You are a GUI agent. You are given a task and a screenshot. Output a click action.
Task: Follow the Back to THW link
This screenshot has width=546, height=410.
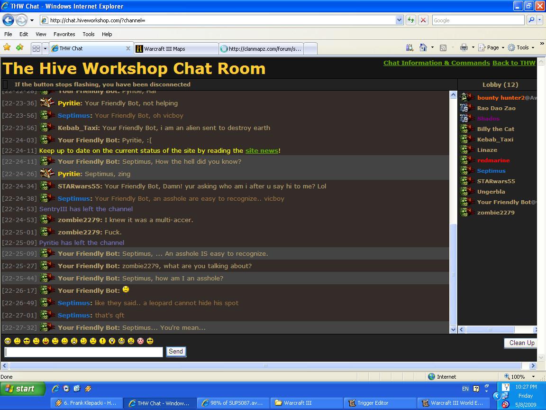pos(514,63)
